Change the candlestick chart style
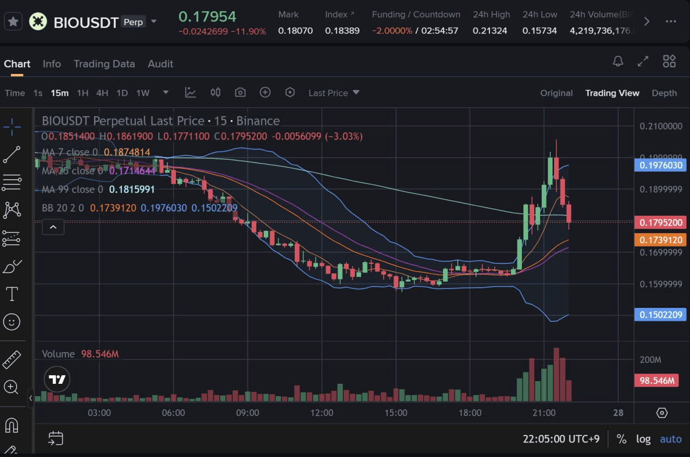 click(216, 93)
